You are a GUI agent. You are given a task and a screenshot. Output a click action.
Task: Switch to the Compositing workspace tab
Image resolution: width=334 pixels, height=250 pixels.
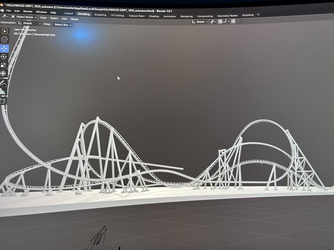tap(205, 16)
